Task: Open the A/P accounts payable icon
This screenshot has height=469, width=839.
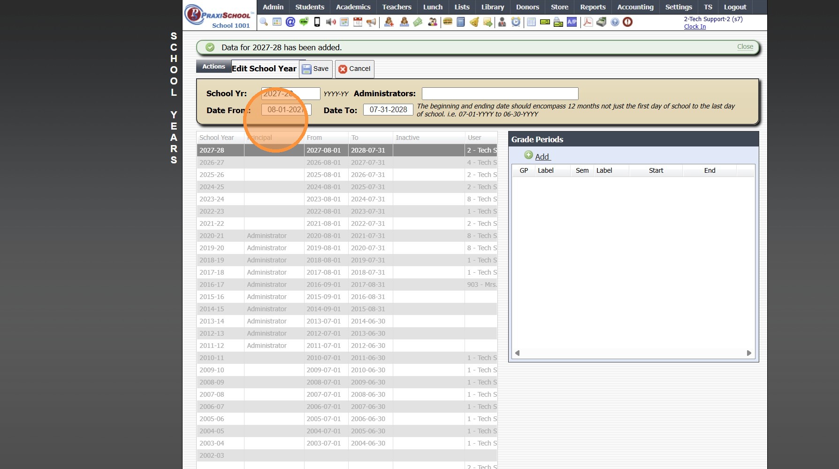Action: click(572, 22)
